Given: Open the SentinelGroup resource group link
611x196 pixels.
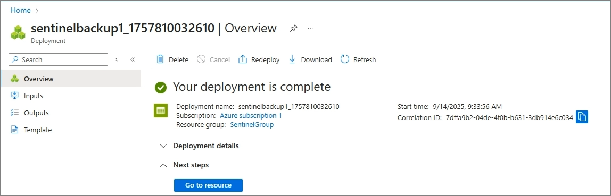Looking at the screenshot, I should tap(252, 125).
